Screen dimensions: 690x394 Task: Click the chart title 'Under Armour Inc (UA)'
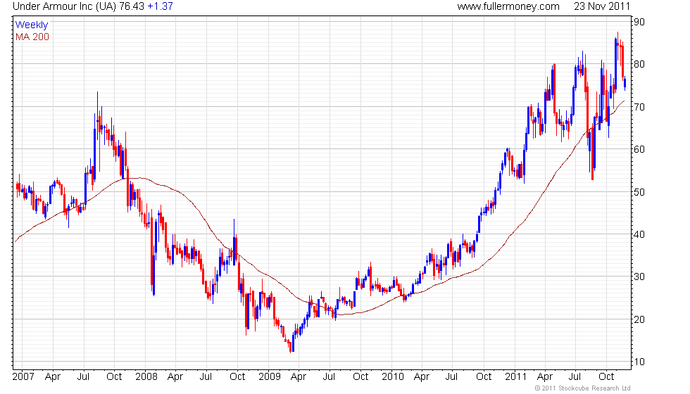point(64,6)
